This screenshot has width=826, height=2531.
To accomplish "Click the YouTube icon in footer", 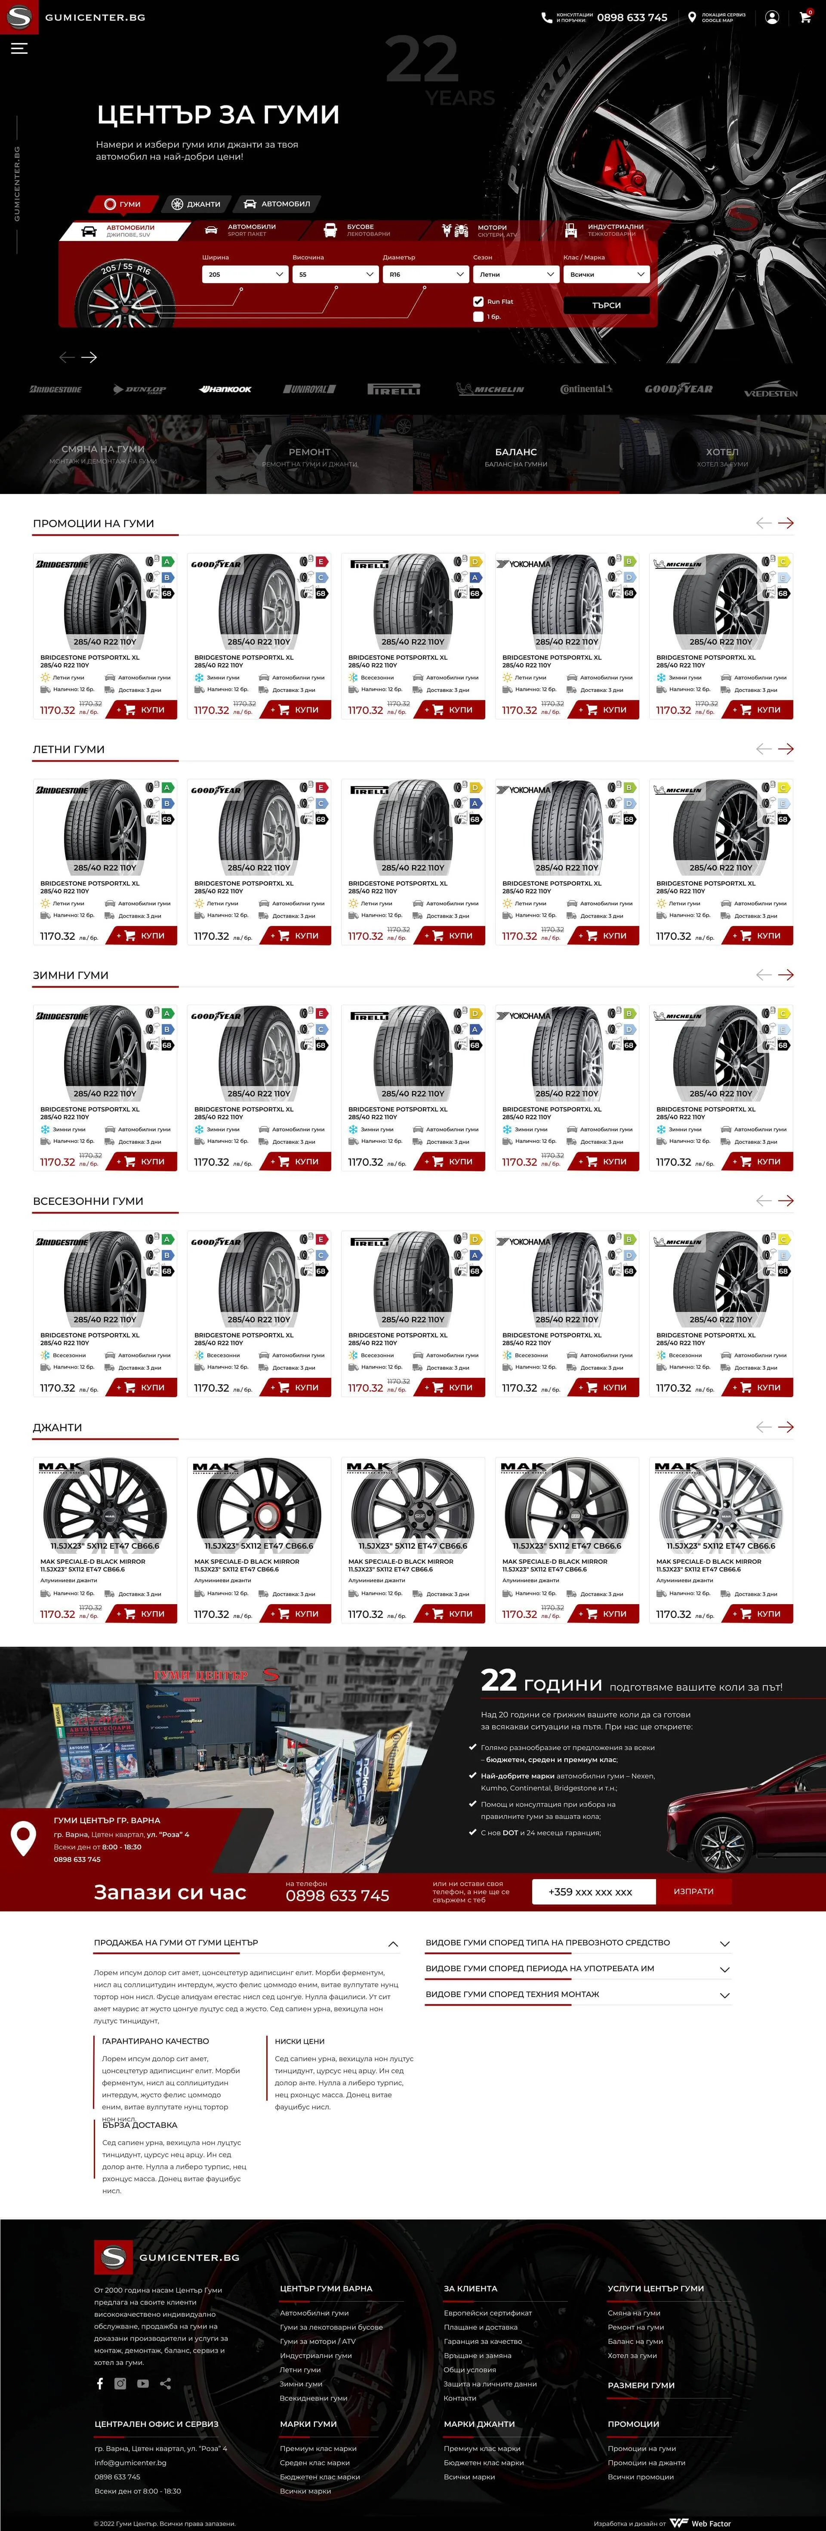I will tap(142, 2383).
